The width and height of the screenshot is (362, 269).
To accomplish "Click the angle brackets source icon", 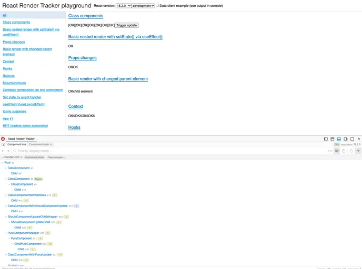I will pyautogui.click(x=330, y=151).
